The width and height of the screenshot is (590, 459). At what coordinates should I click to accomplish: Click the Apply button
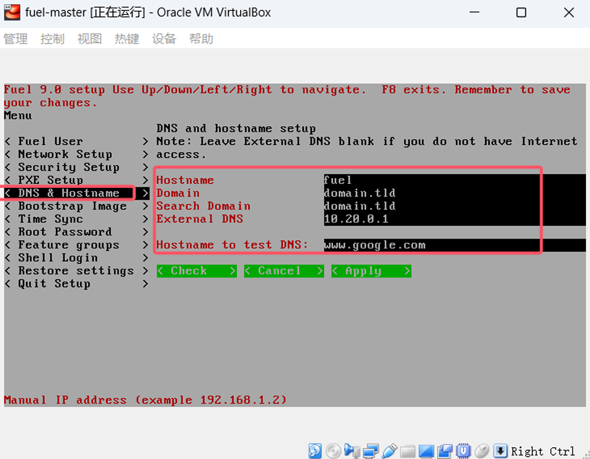click(371, 270)
